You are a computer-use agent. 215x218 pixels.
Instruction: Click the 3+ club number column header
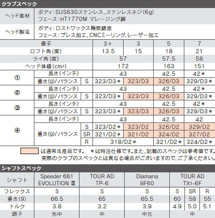108,43
